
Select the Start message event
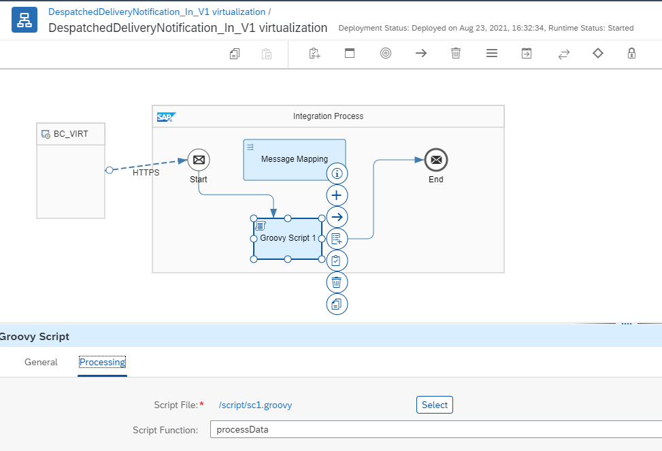click(199, 160)
